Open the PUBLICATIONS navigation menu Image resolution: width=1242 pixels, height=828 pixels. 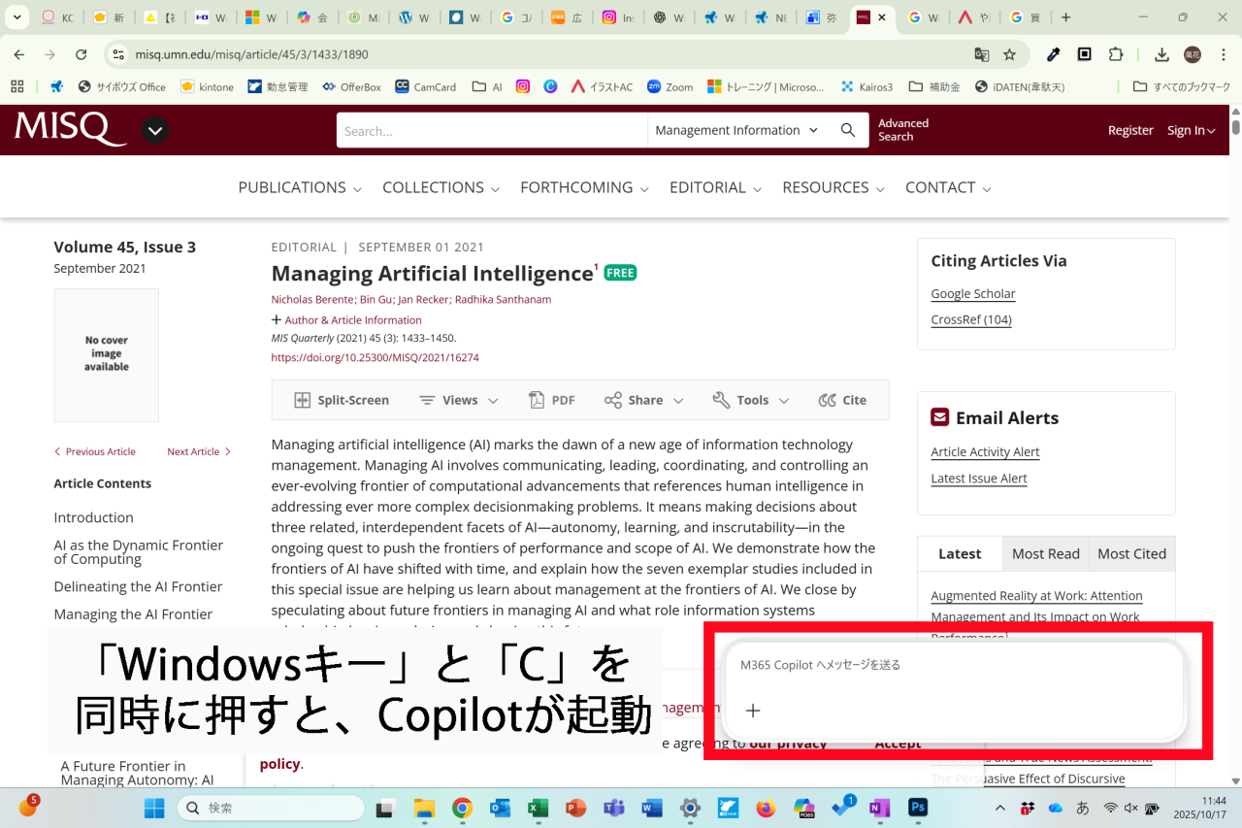(300, 187)
